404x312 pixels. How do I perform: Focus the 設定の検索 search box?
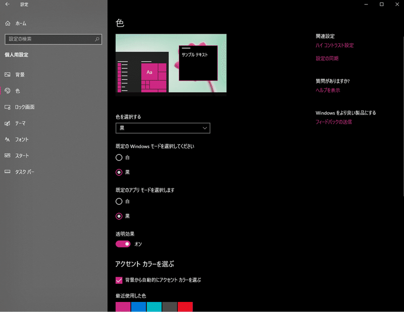pyautogui.click(x=54, y=39)
